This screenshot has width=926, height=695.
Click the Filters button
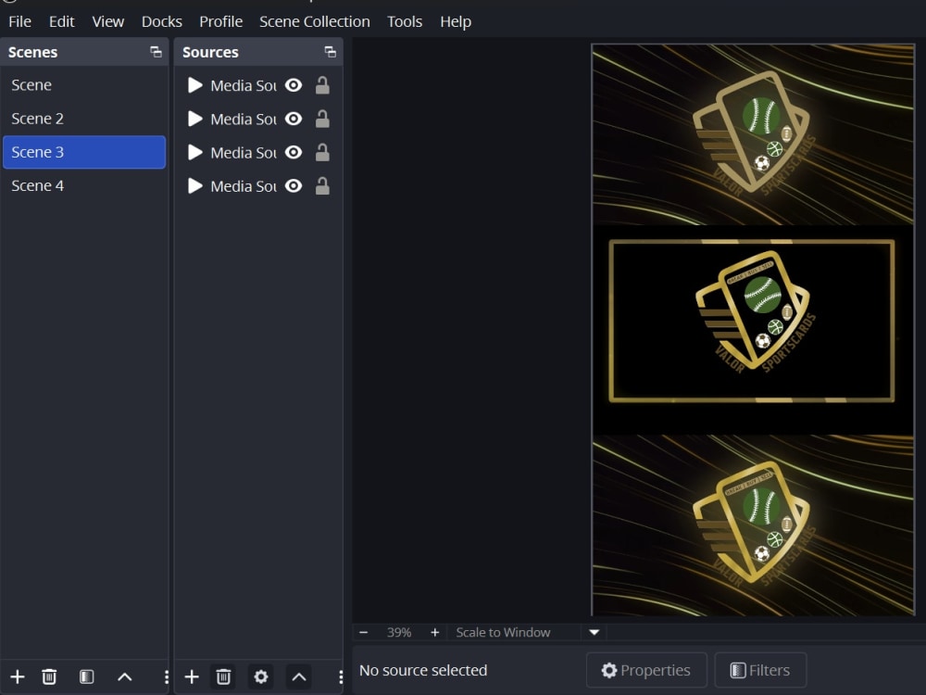tap(760, 670)
